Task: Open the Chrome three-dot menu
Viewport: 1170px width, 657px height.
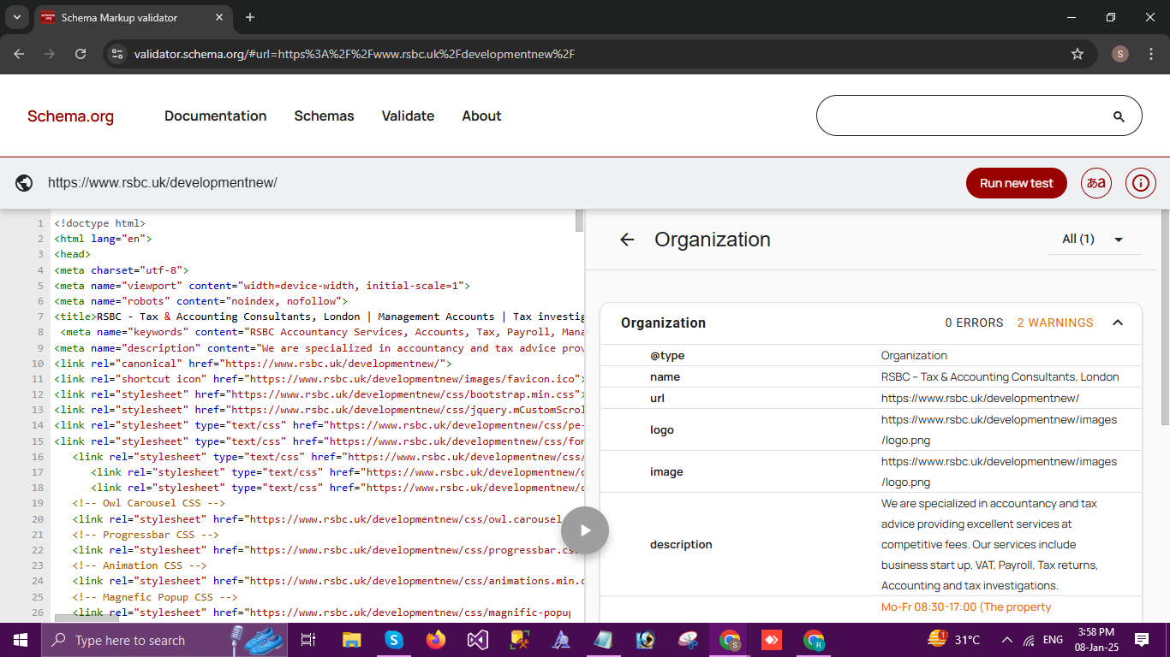Action: 1151,54
